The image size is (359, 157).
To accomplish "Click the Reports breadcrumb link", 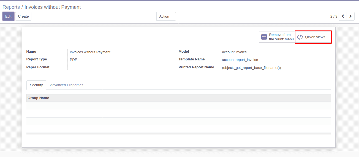I will (x=11, y=7).
